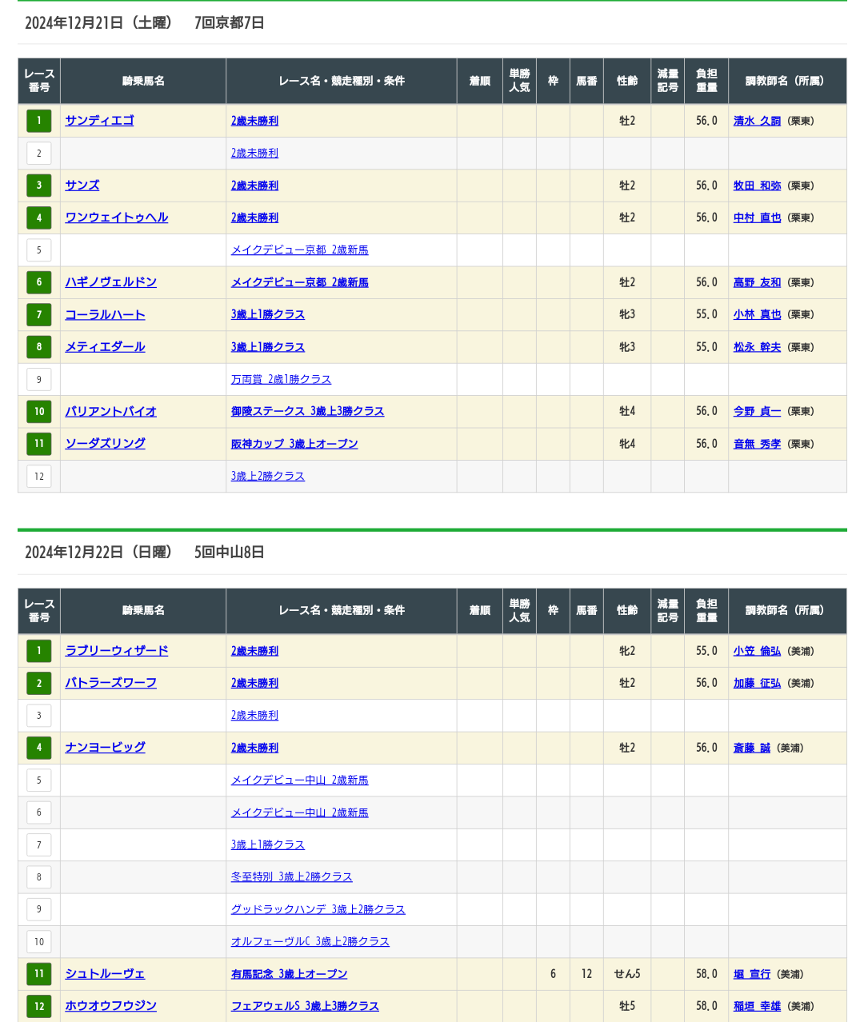864x1022 pixels.
Task: Open 御陵ステークス race link
Action: click(x=308, y=411)
